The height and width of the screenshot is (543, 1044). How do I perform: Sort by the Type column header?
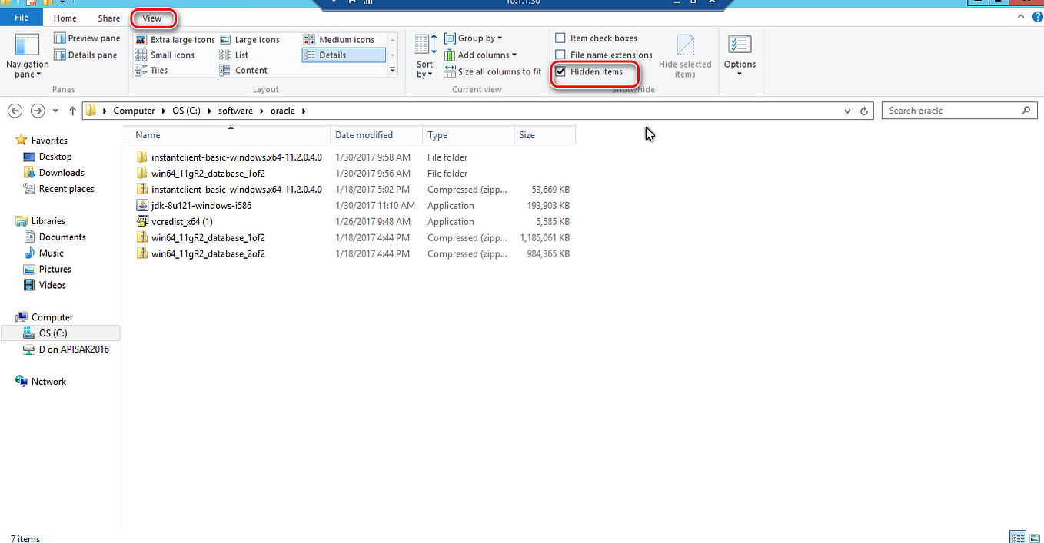coord(468,135)
